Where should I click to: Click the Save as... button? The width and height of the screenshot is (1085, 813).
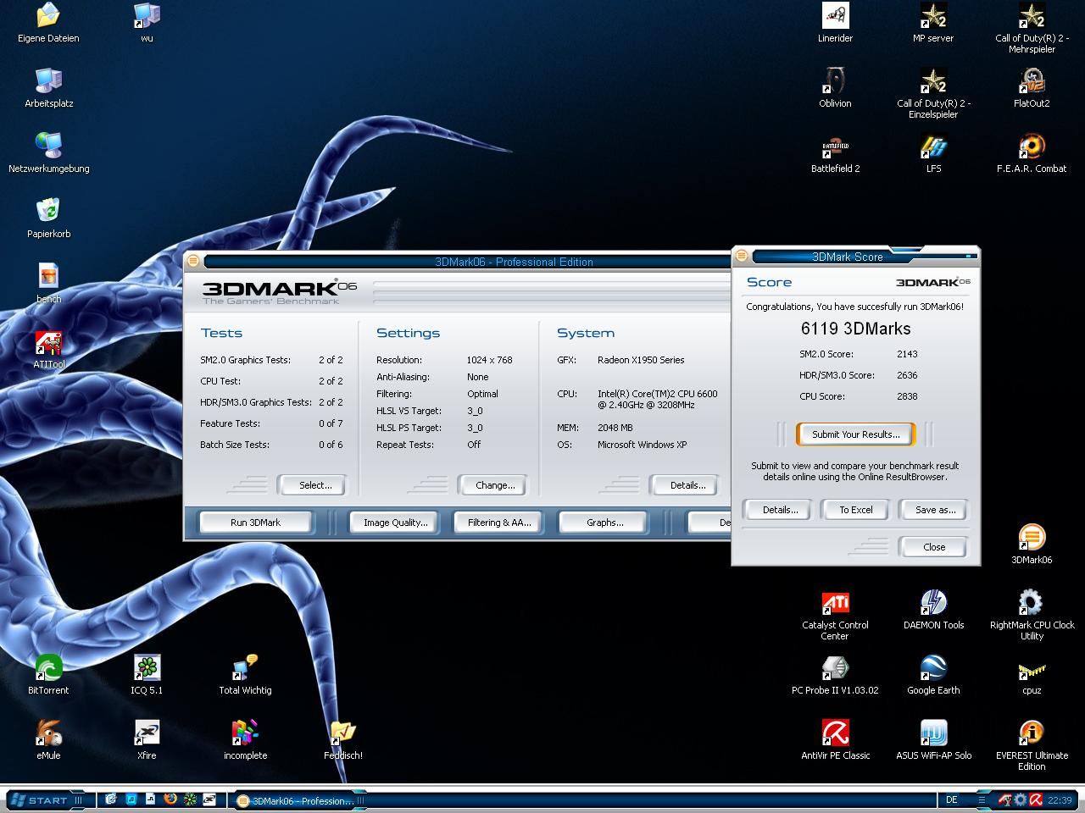pos(935,510)
